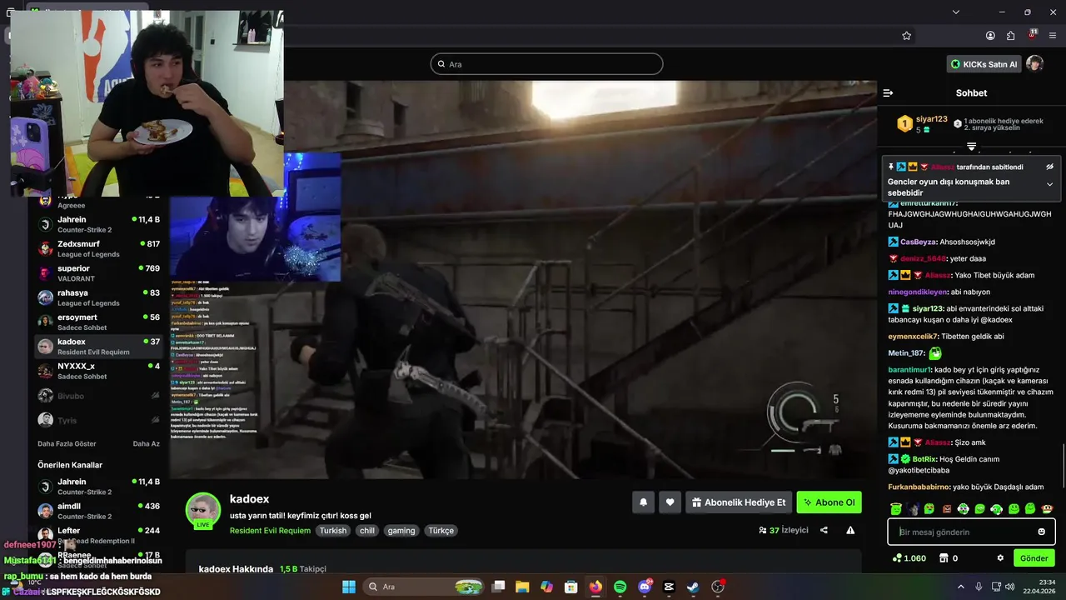This screenshot has height=600, width=1066.
Task: Open NYXXX_x channel in sidebar
Action: point(98,371)
